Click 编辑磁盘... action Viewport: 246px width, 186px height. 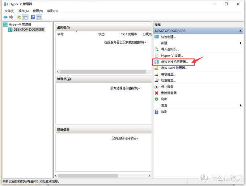click(x=168, y=74)
